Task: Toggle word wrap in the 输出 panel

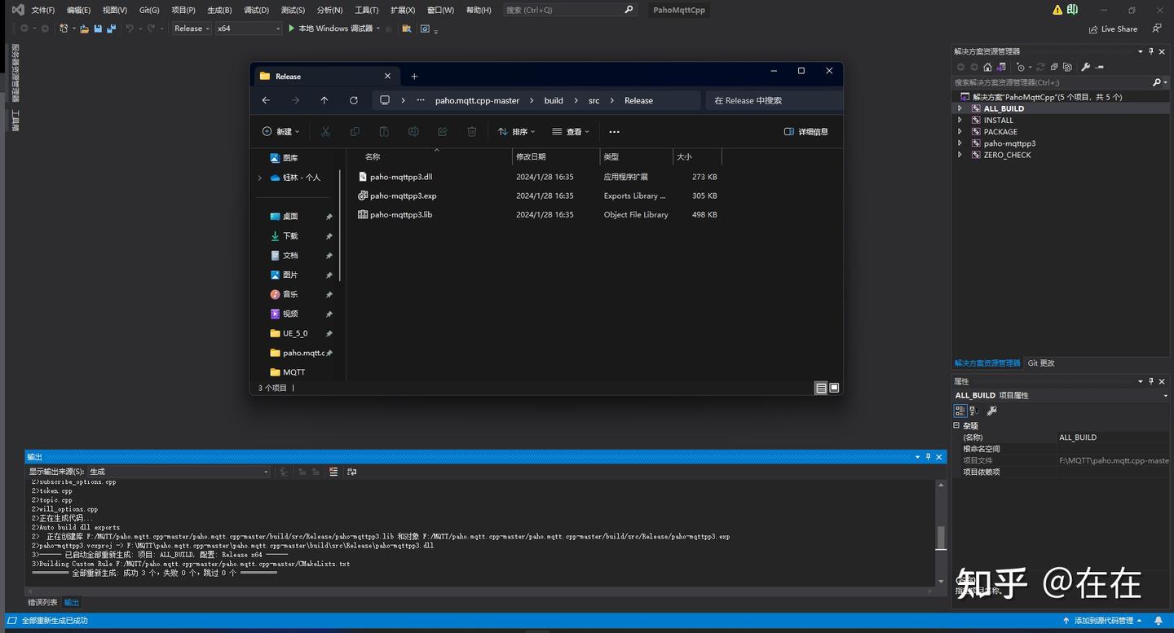Action: 351,472
